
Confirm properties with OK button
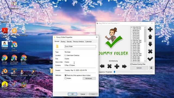[73, 94]
